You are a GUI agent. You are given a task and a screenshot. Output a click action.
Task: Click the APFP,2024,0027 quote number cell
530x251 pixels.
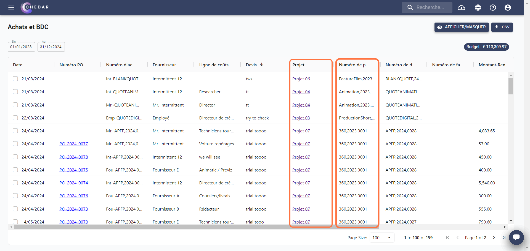(x=401, y=222)
